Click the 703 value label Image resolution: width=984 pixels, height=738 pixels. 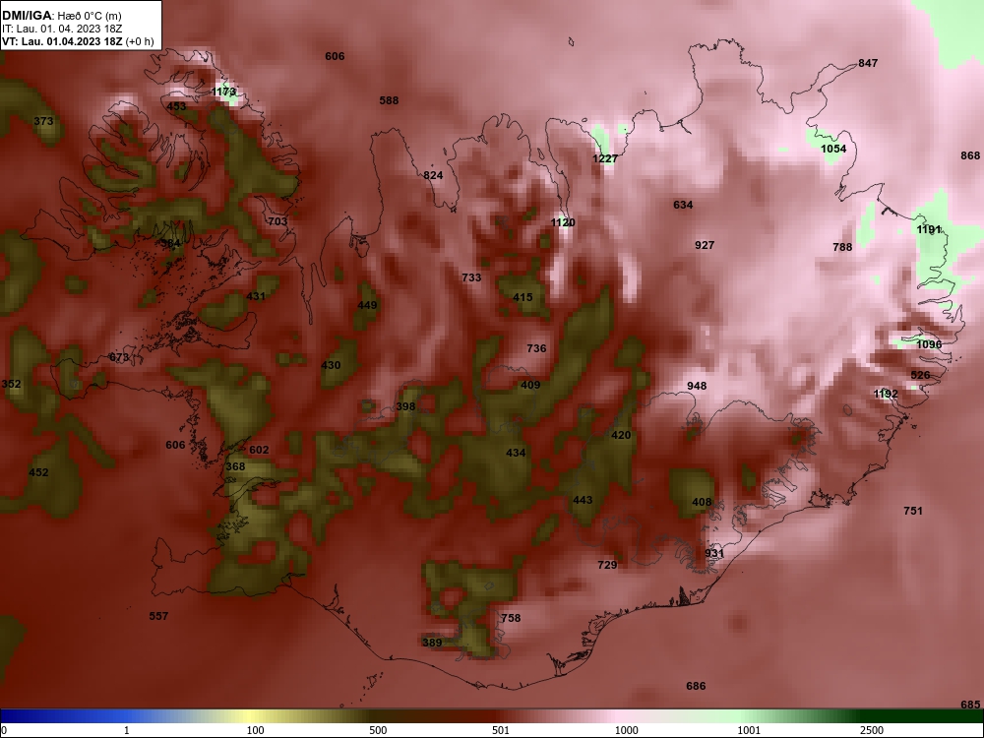tap(277, 220)
